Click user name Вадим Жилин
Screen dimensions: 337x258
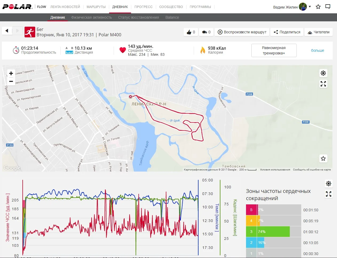[285, 7]
